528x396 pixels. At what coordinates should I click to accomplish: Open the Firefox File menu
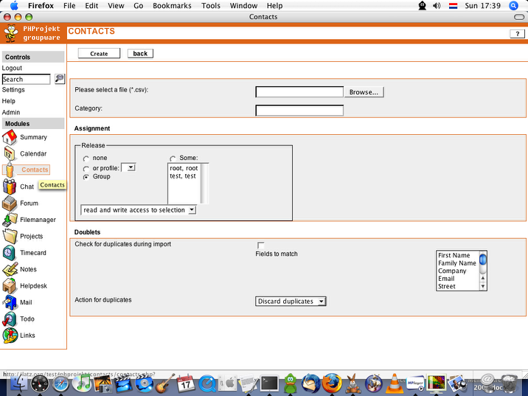69,6
